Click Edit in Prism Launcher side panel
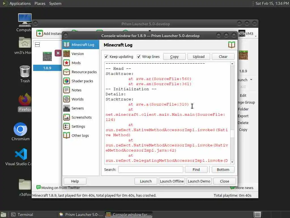 tap(243, 95)
